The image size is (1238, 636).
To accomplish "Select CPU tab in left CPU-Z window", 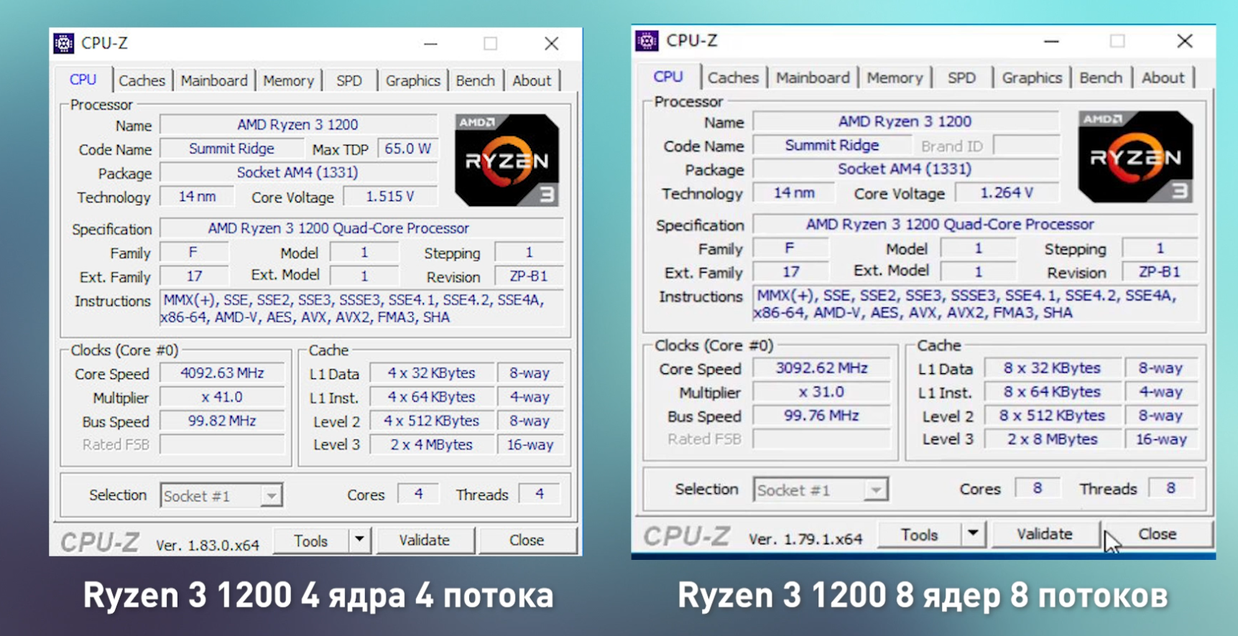I will coord(83,79).
